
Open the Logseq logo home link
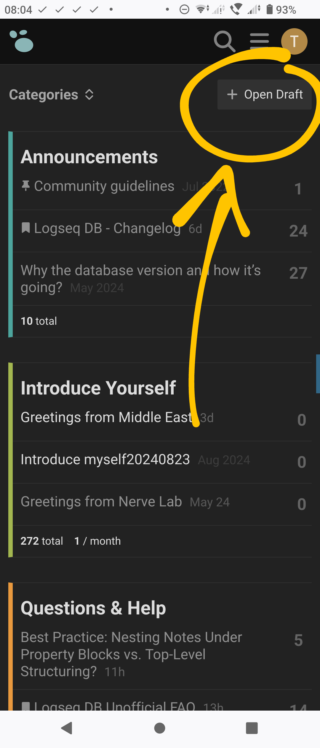(21, 41)
